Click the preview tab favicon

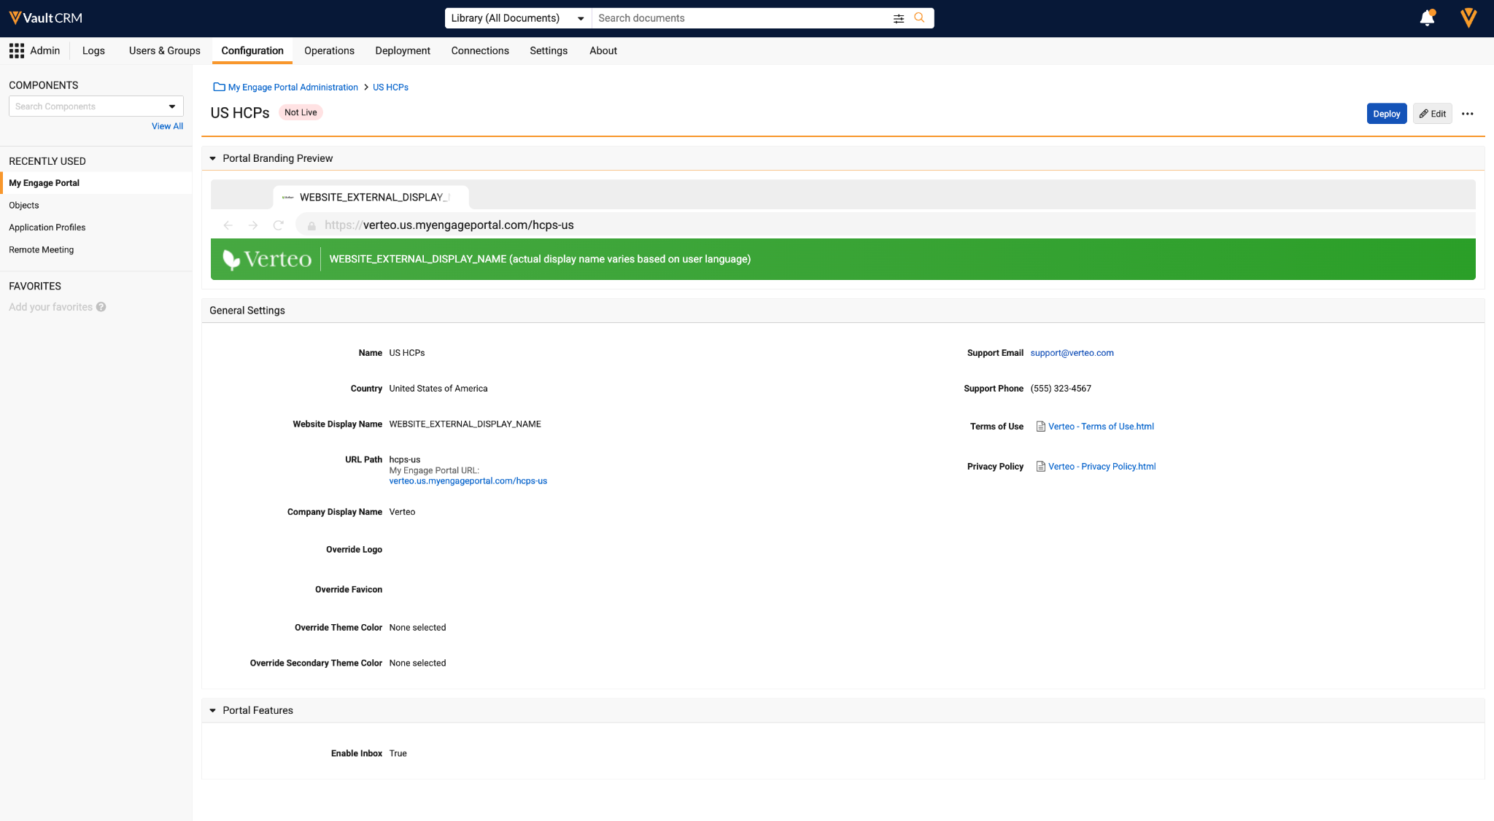point(288,198)
